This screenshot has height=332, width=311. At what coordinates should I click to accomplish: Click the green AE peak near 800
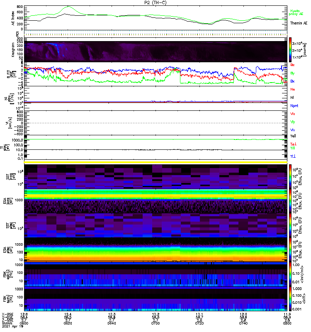[x=68, y=7]
